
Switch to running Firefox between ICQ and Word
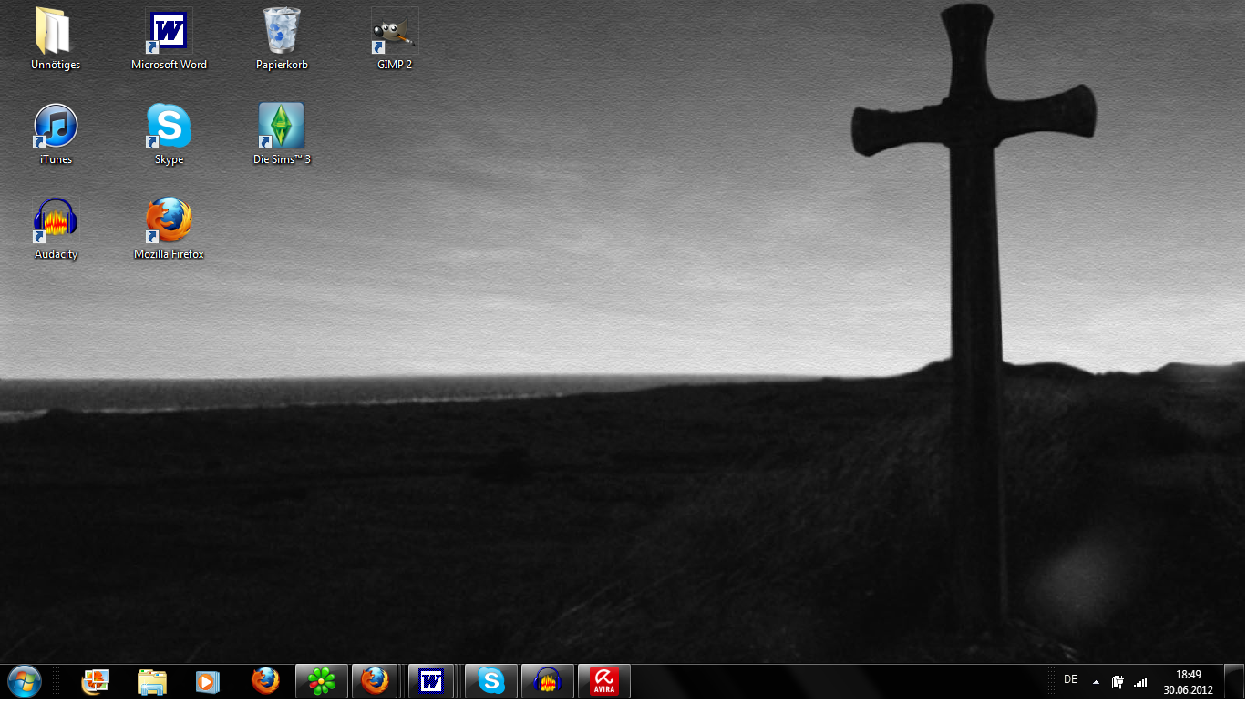click(375, 681)
